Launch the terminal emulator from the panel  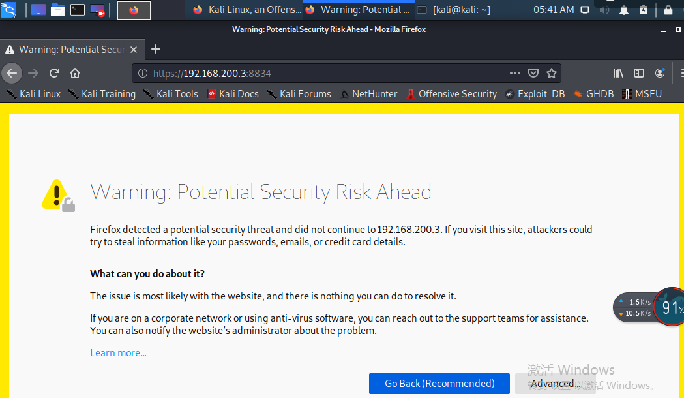[78, 10]
